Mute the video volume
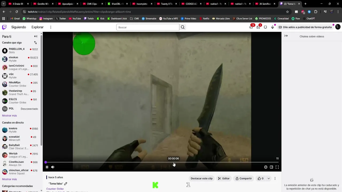The height and width of the screenshot is (192, 342). click(53, 167)
